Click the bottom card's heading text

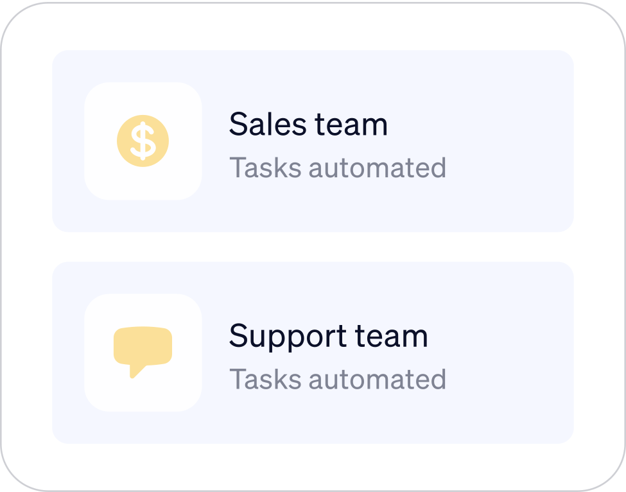pos(329,335)
